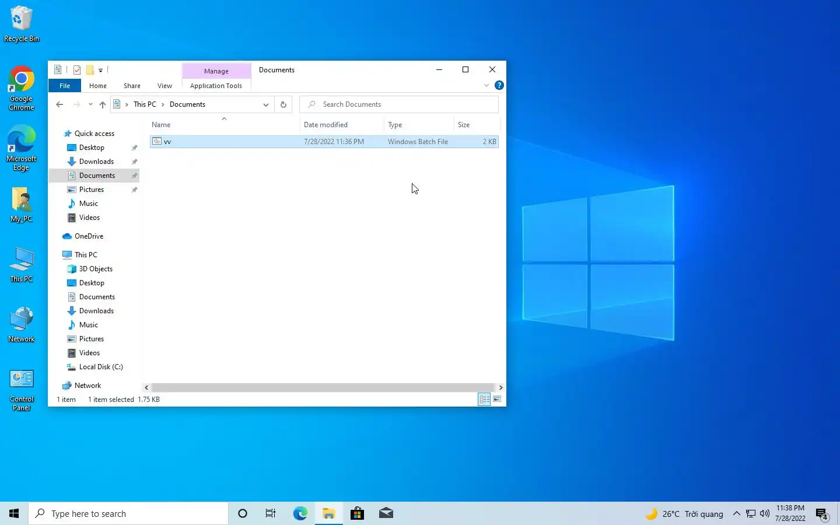
Task: Open the Customize Quick Access Toolbar dropdown
Action: (100, 70)
